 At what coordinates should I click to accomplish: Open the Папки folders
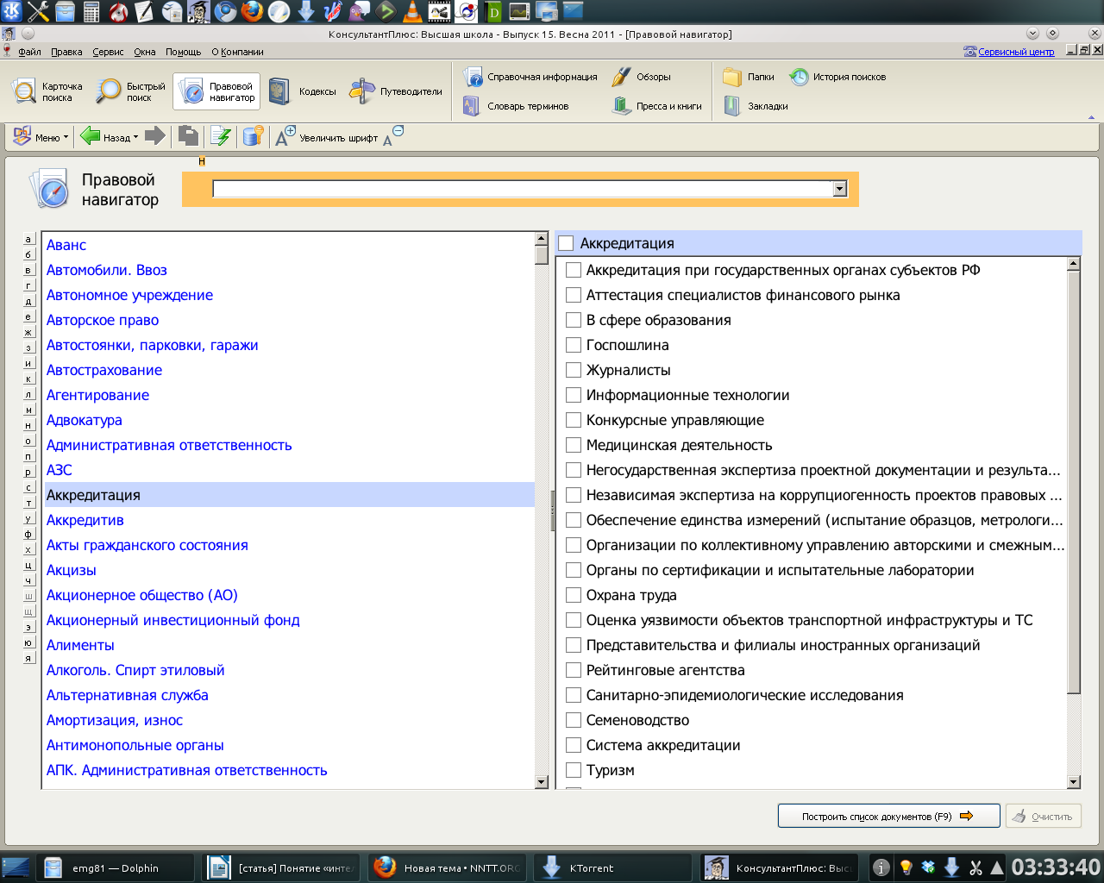tap(749, 77)
